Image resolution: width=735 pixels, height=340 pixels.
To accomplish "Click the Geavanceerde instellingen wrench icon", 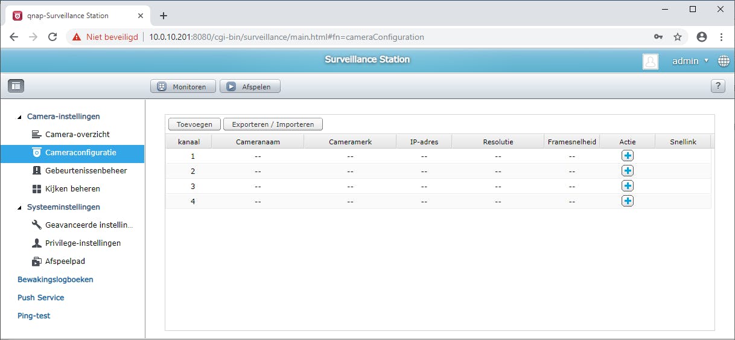I will coord(36,225).
